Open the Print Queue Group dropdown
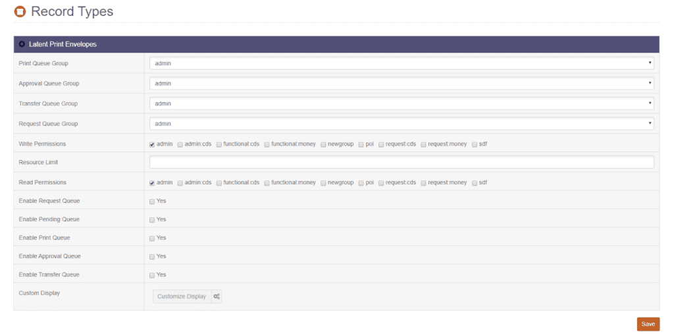The width and height of the screenshot is (674, 336). coord(402,63)
